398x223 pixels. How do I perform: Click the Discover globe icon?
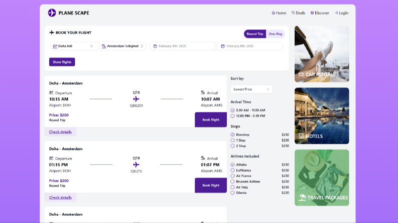(312, 12)
